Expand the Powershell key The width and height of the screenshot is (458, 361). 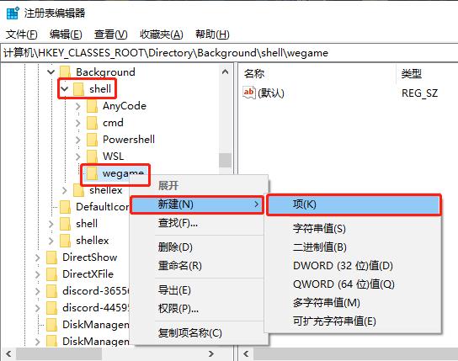(78, 140)
